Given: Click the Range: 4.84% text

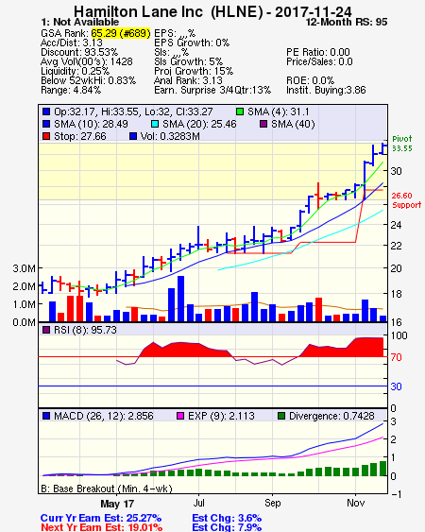Looking at the screenshot, I should [71, 91].
